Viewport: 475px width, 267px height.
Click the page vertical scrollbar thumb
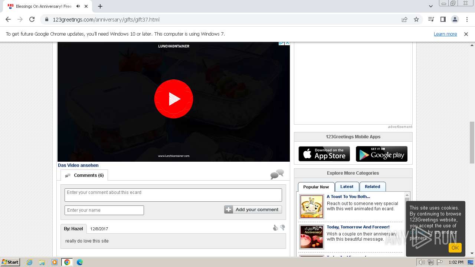(x=472, y=142)
